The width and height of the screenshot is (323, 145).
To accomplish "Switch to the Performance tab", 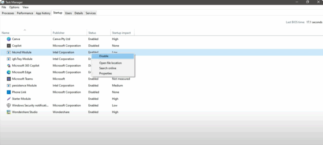I will (x=25, y=13).
